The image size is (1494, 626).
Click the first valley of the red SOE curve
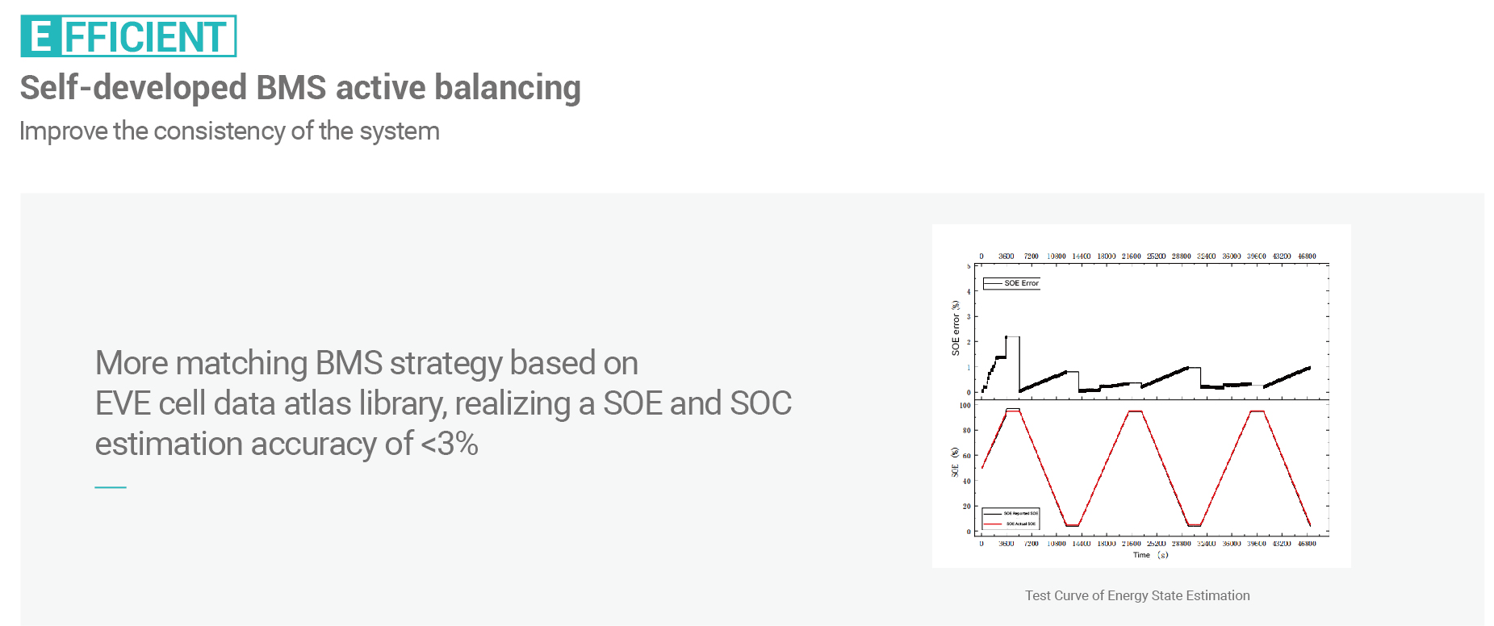click(x=1072, y=525)
